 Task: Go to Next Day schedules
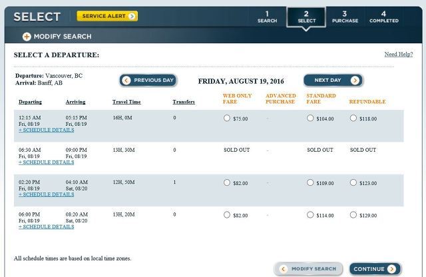(x=333, y=81)
